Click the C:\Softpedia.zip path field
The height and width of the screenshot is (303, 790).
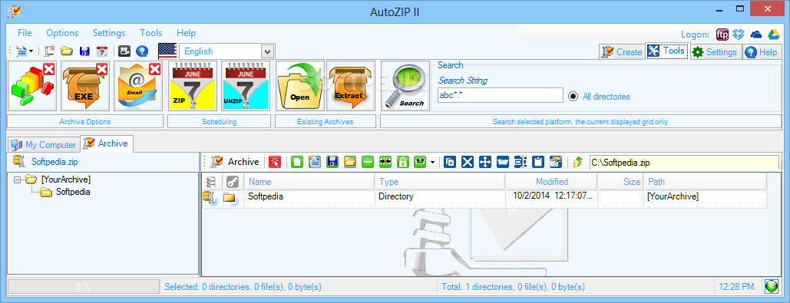(x=684, y=162)
